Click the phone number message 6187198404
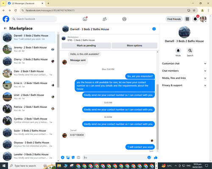This screenshot has height=169, width=212. click(x=77, y=135)
